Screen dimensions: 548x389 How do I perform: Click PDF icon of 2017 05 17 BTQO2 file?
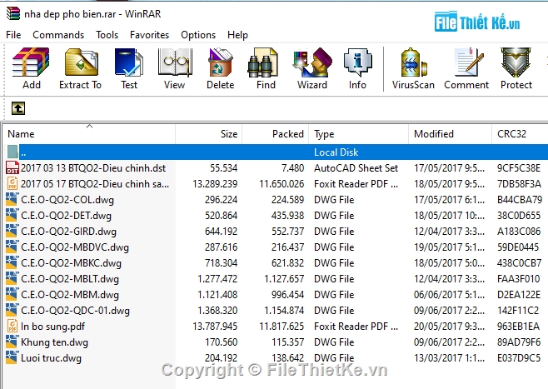click(x=12, y=183)
